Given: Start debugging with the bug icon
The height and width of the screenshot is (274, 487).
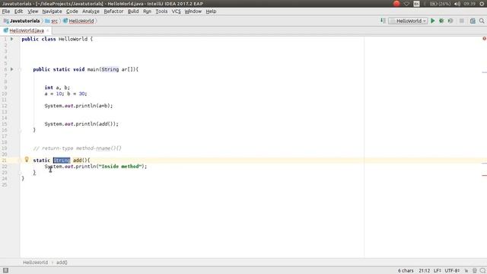Looking at the screenshot, I should pos(441,21).
